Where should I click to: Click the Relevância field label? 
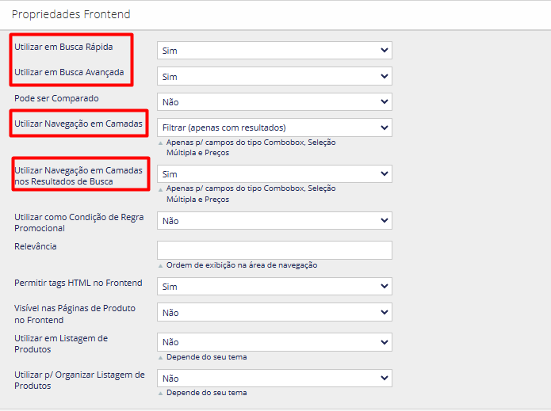(x=36, y=246)
